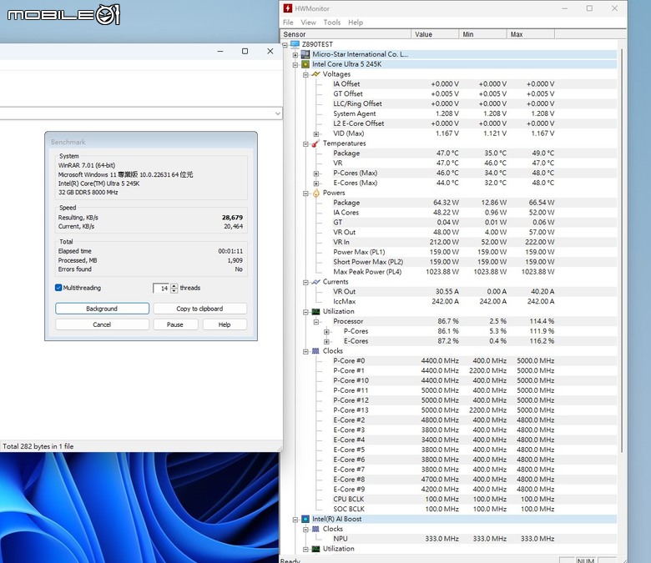The width and height of the screenshot is (651, 563).
Task: Click the Max column header
Action: tap(531, 34)
